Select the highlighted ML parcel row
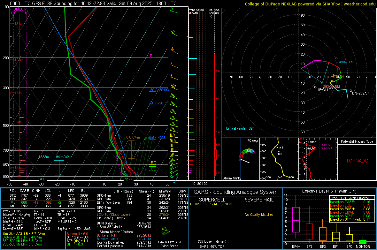 click(48, 202)
